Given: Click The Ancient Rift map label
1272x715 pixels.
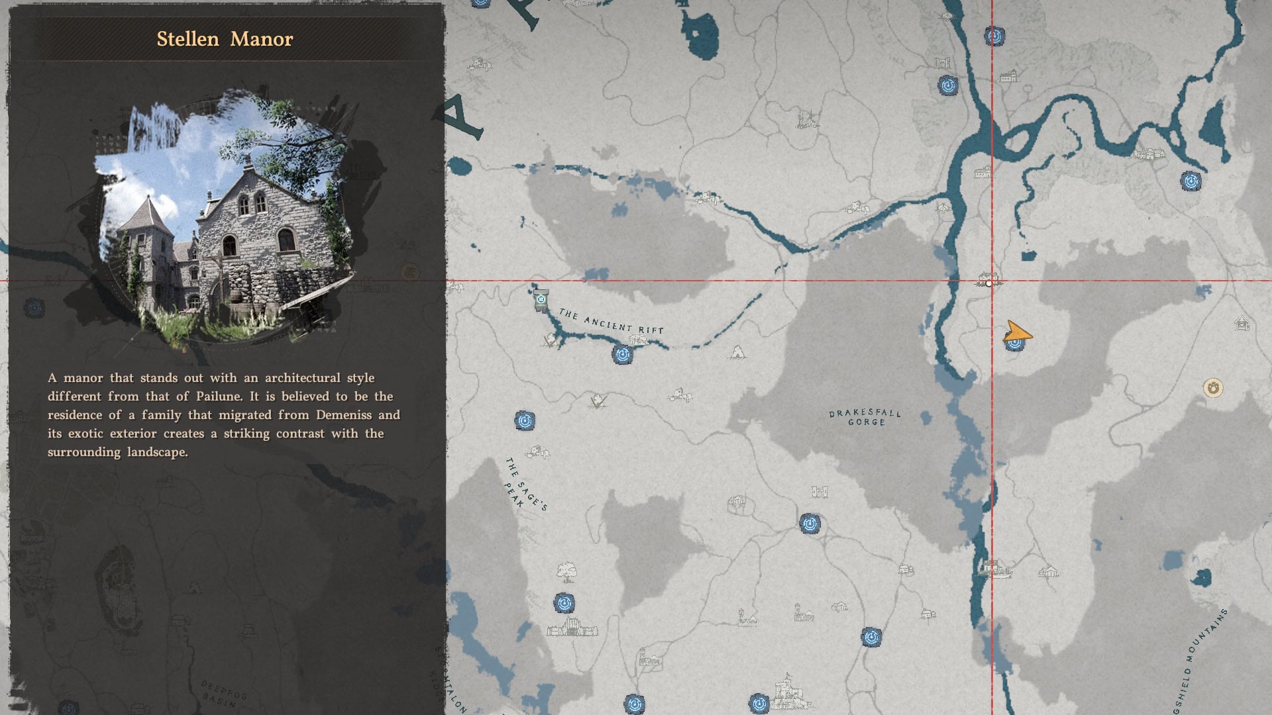Looking at the screenshot, I should (610, 321).
